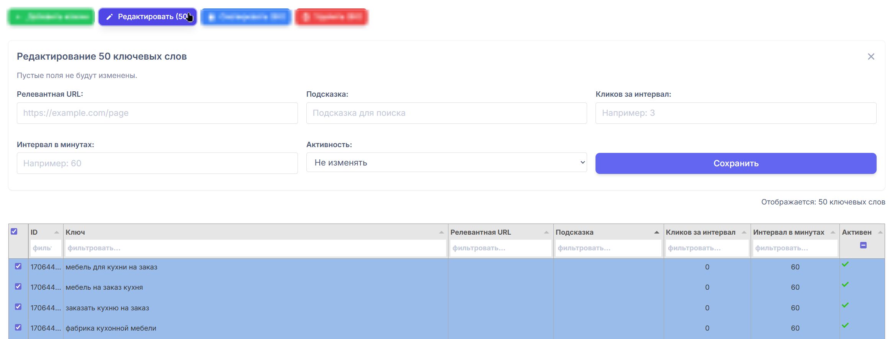This screenshot has width=890, height=339.
Task: Uncheck the row "фабрика кухонной мебели"
Action: click(18, 328)
